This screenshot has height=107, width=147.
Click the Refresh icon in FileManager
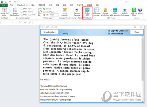click(44, 9)
